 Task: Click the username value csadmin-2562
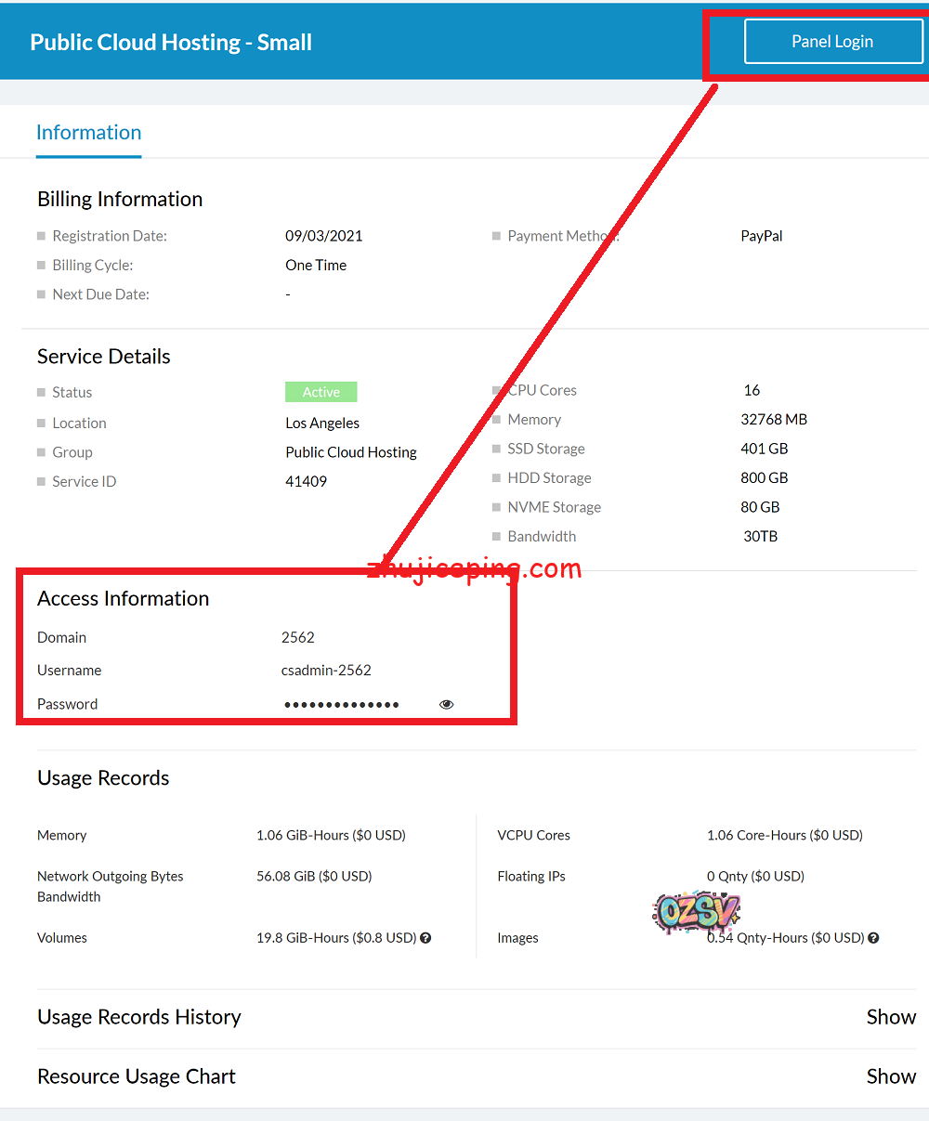tap(326, 671)
